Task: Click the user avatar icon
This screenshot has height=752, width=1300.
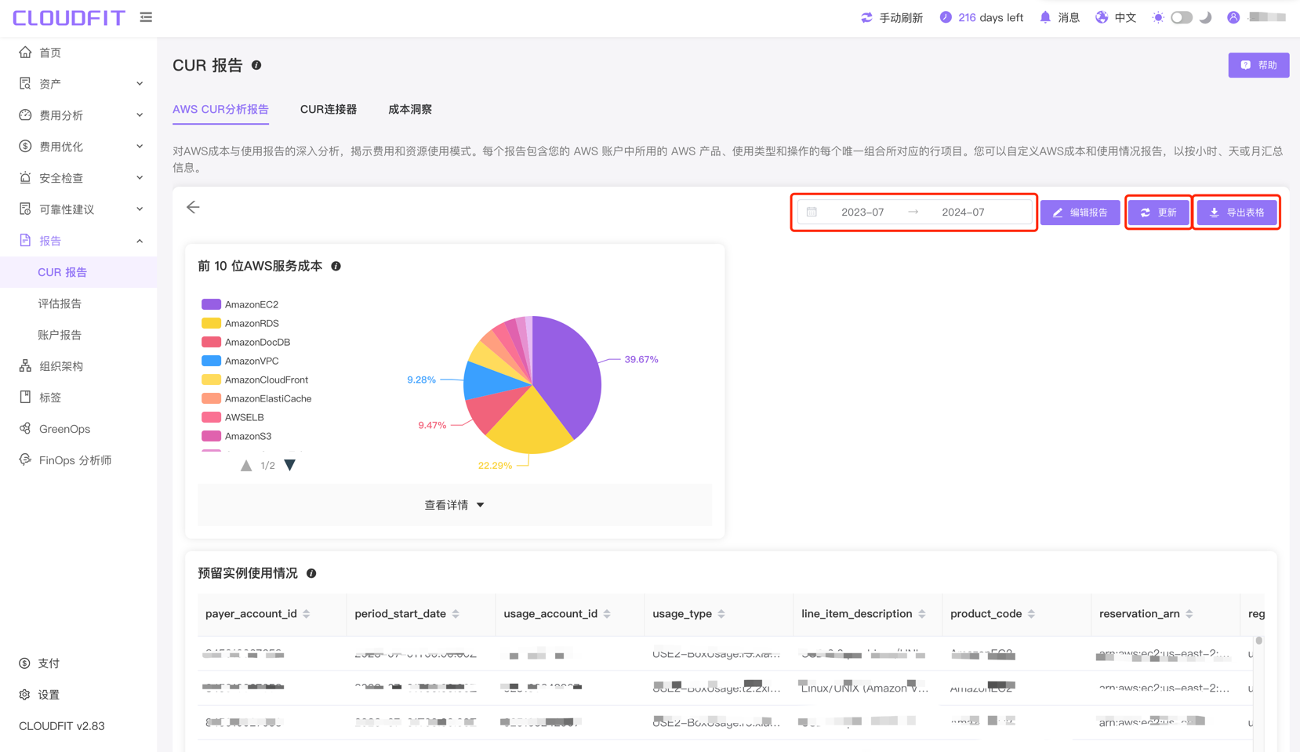Action: pyautogui.click(x=1233, y=17)
